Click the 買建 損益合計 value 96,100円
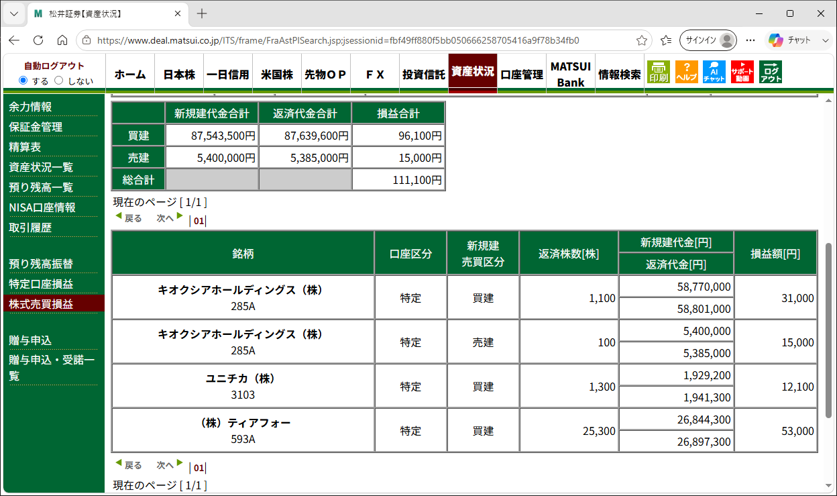The width and height of the screenshot is (837, 496). pos(398,136)
